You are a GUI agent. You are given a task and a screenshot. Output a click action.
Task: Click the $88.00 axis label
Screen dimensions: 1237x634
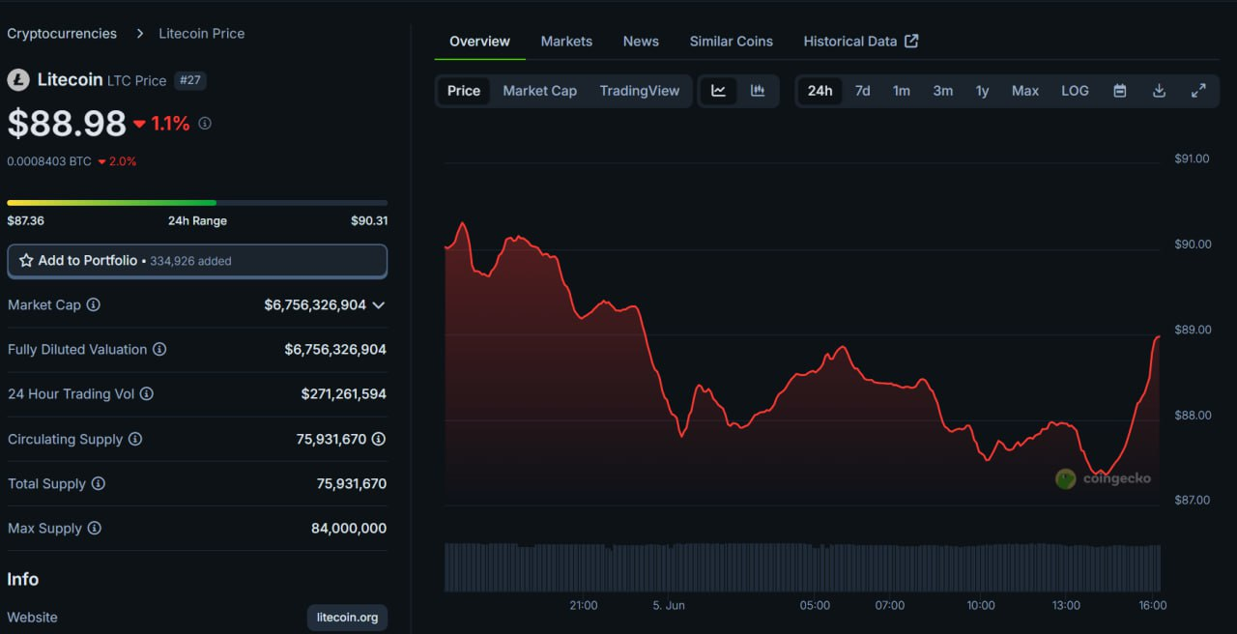pyautogui.click(x=1193, y=416)
